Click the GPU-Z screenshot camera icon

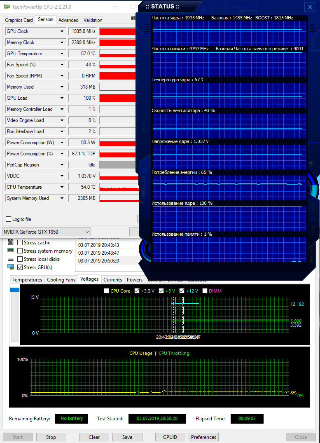(x=133, y=18)
